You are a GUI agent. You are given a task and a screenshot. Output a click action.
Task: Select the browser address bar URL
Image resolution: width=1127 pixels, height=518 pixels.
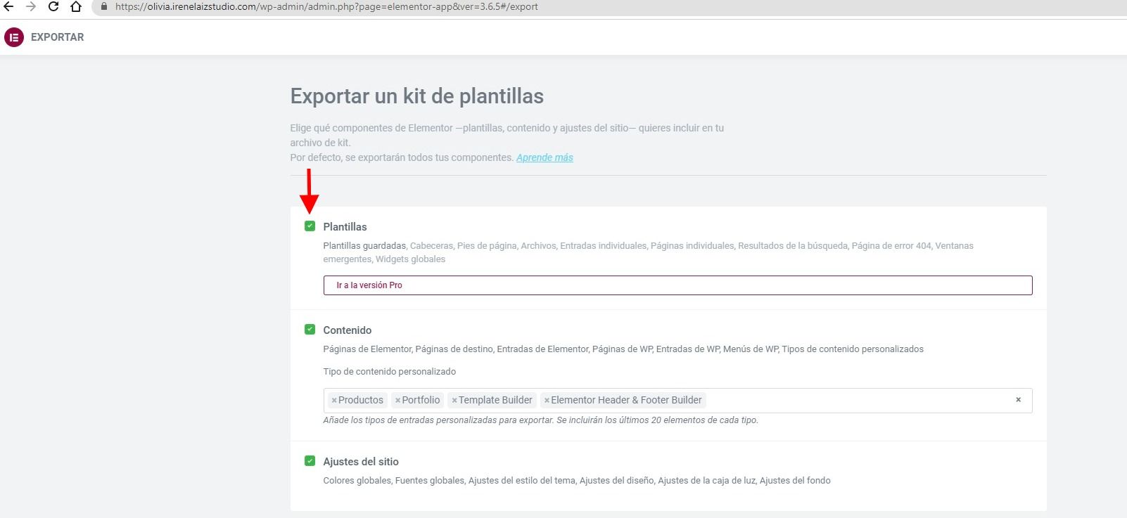[x=326, y=7]
